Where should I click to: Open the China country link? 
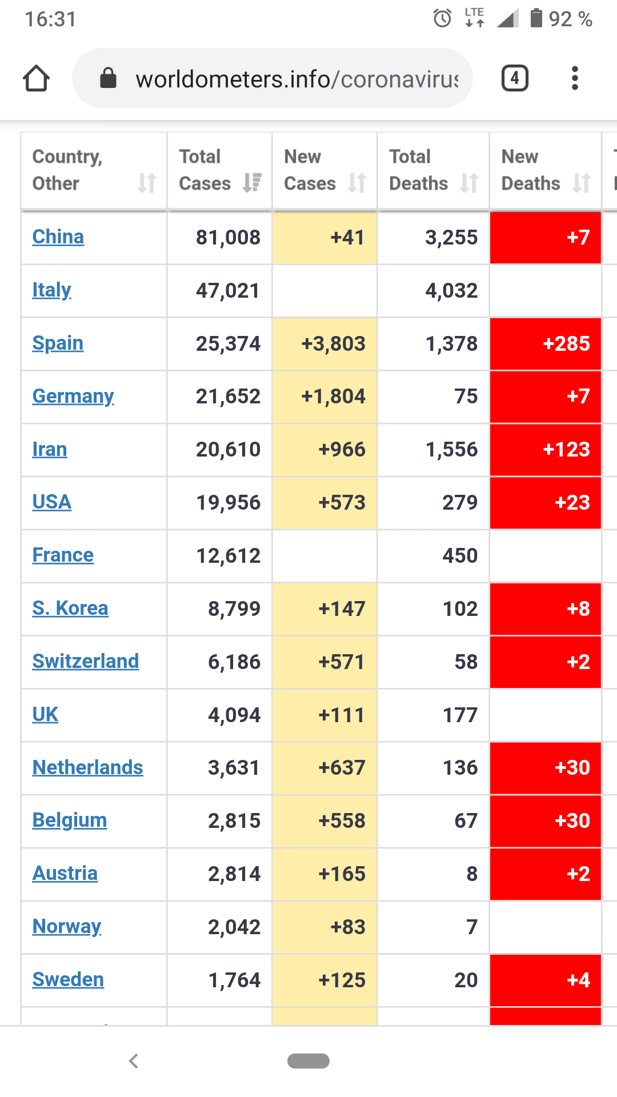58,237
